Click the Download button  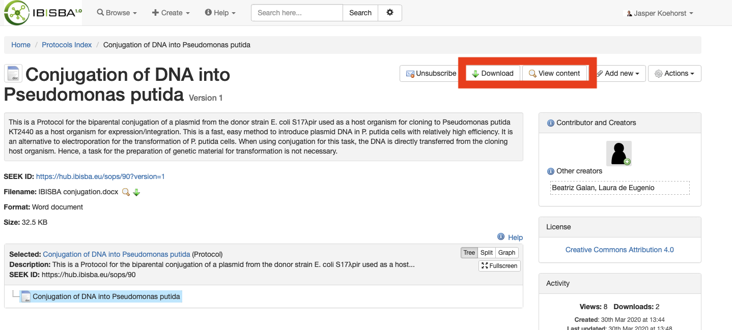pyautogui.click(x=492, y=73)
